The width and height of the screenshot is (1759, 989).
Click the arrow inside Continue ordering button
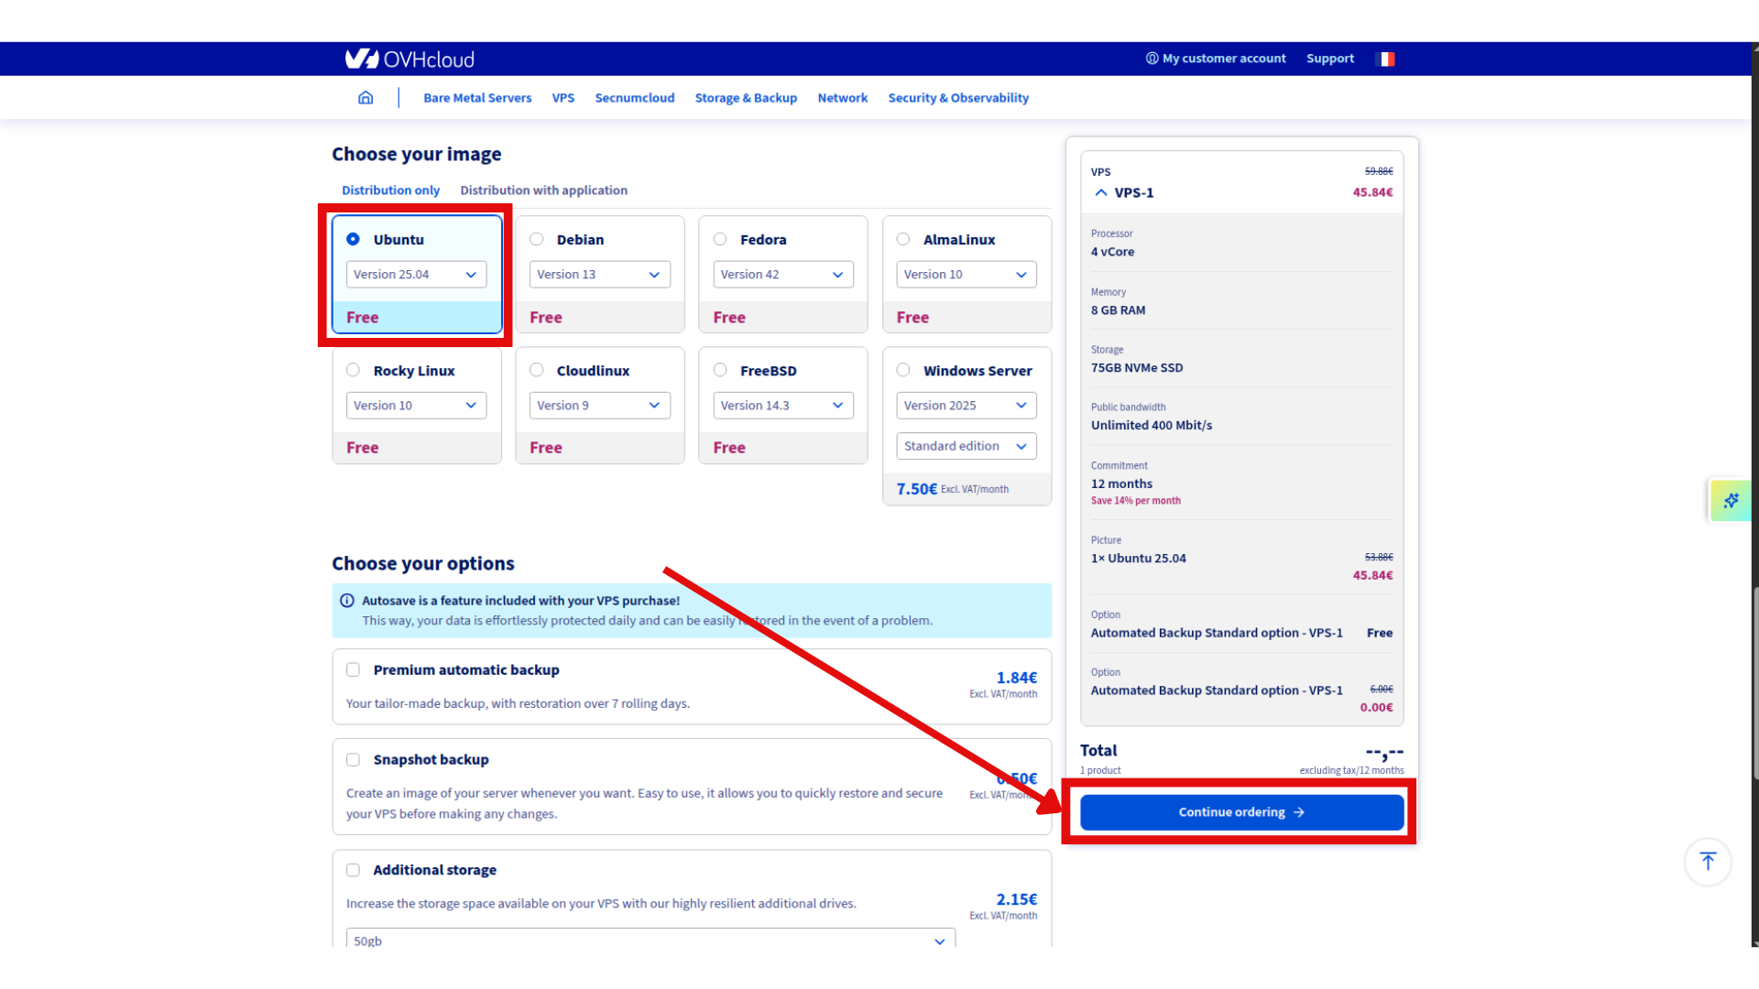pos(1299,812)
